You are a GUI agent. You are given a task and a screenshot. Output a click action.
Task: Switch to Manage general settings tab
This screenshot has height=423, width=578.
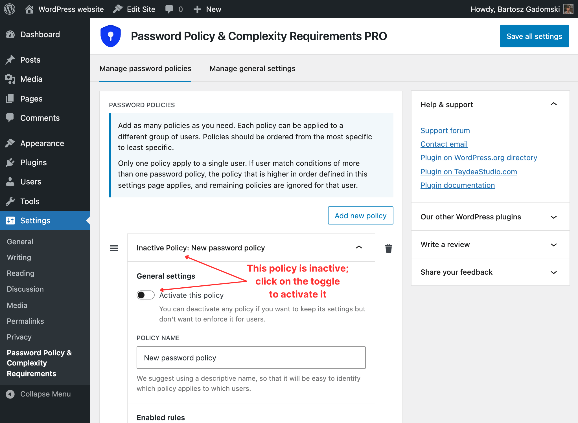[x=252, y=69]
